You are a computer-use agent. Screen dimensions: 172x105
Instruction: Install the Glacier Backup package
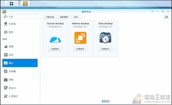(x=55, y=49)
